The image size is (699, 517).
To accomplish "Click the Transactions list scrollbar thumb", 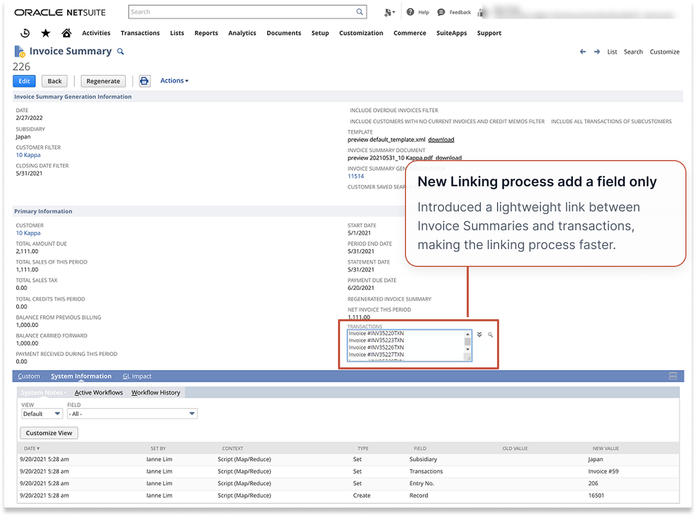I will tap(468, 342).
